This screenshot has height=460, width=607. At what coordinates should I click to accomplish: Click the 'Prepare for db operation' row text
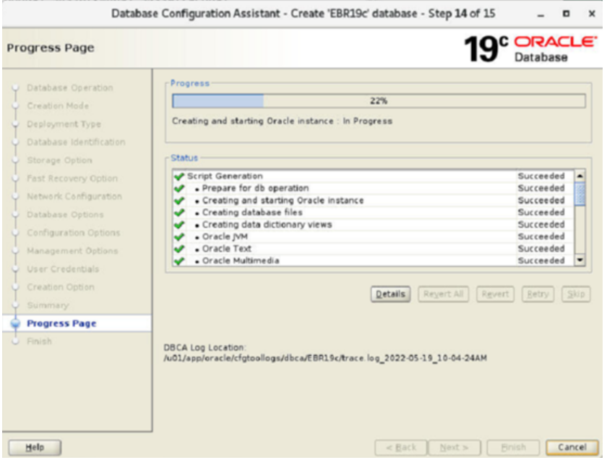tap(256, 188)
